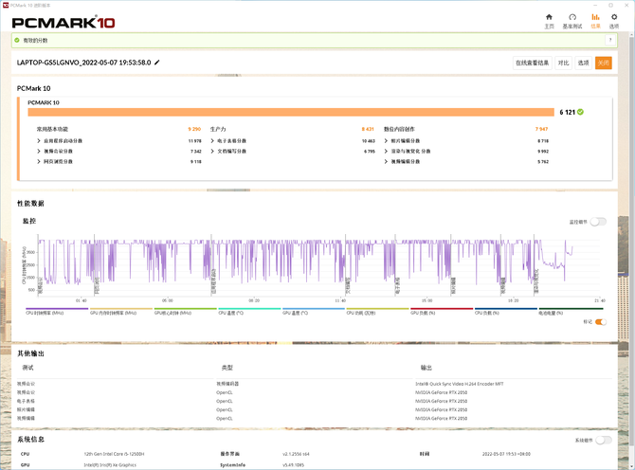
Task: Select GPU memory clock frequency legend
Action: pyautogui.click(x=120, y=311)
